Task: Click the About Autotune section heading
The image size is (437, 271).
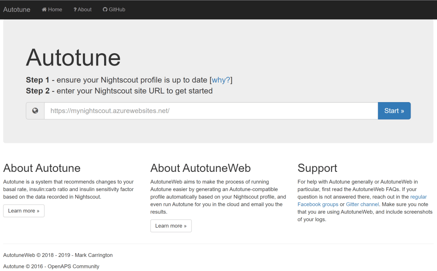Action: [42, 168]
